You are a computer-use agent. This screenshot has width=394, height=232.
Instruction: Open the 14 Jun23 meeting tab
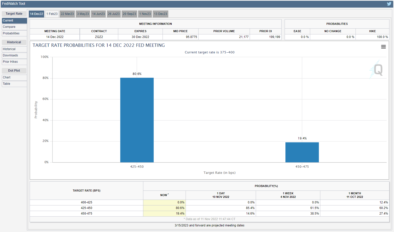tap(98, 14)
